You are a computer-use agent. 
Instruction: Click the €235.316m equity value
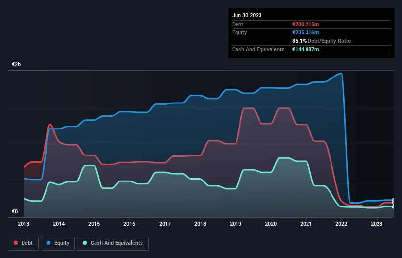pyautogui.click(x=306, y=32)
